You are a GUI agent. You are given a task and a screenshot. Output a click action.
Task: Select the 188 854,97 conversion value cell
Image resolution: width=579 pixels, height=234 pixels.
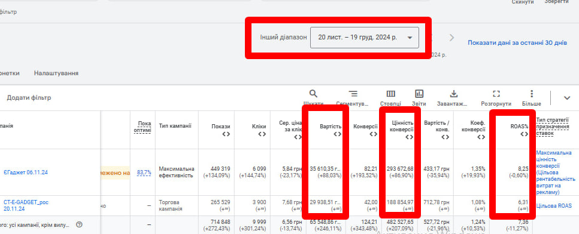(400, 202)
